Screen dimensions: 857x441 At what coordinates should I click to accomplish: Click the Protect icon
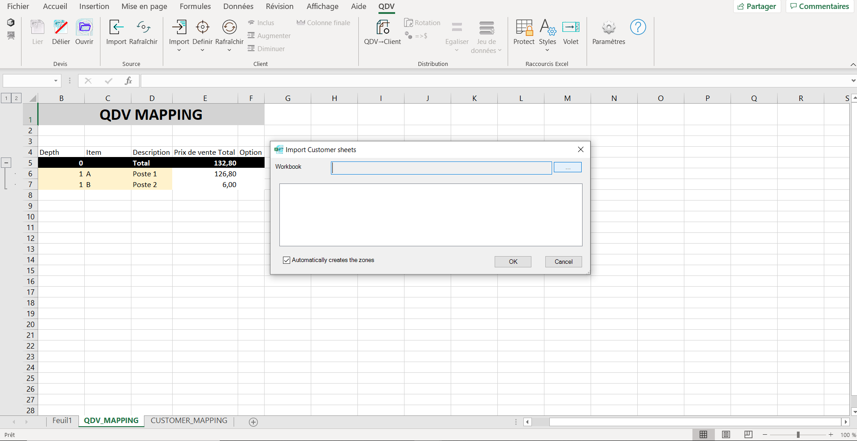[524, 27]
